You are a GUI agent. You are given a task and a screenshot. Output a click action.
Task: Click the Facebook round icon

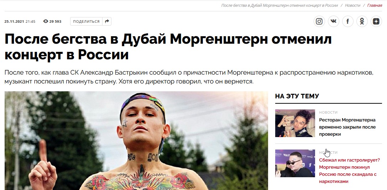point(348,21)
